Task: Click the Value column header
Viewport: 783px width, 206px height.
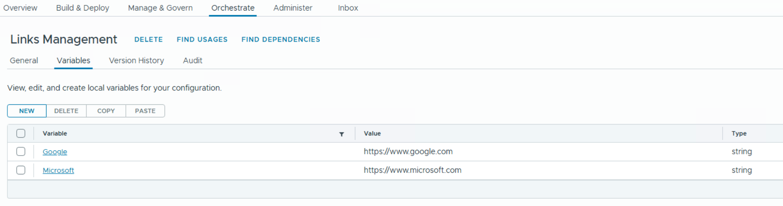Action: click(x=372, y=134)
